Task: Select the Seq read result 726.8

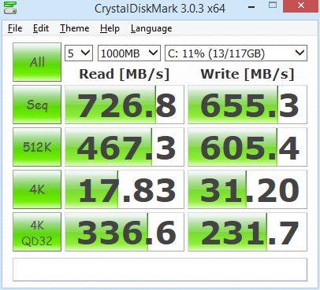Action: click(125, 105)
